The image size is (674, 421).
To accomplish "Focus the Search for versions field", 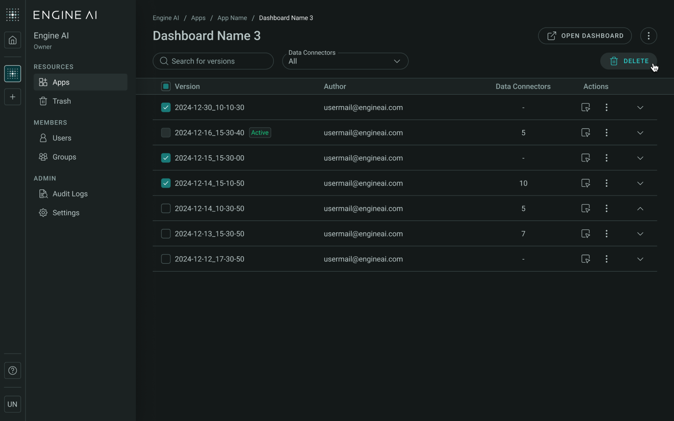I will [x=213, y=61].
